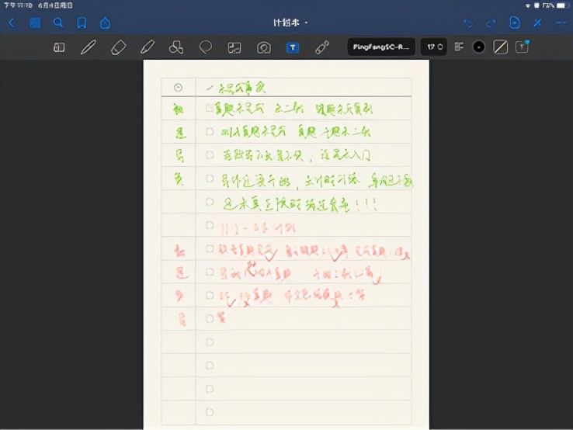Select the Laser pointer tool
Image resolution: width=573 pixels, height=430 pixels.
point(322,47)
